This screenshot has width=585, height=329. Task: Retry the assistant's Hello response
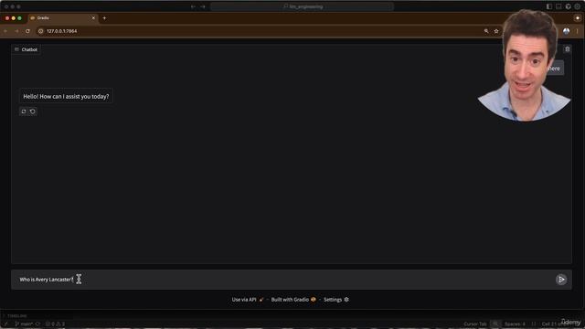point(24,111)
